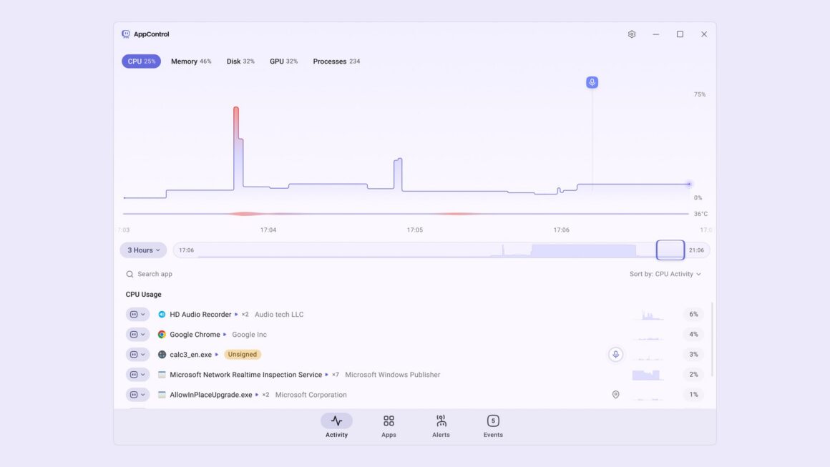Click Microsoft Corporation publisher text
830x467 pixels.
click(311, 395)
